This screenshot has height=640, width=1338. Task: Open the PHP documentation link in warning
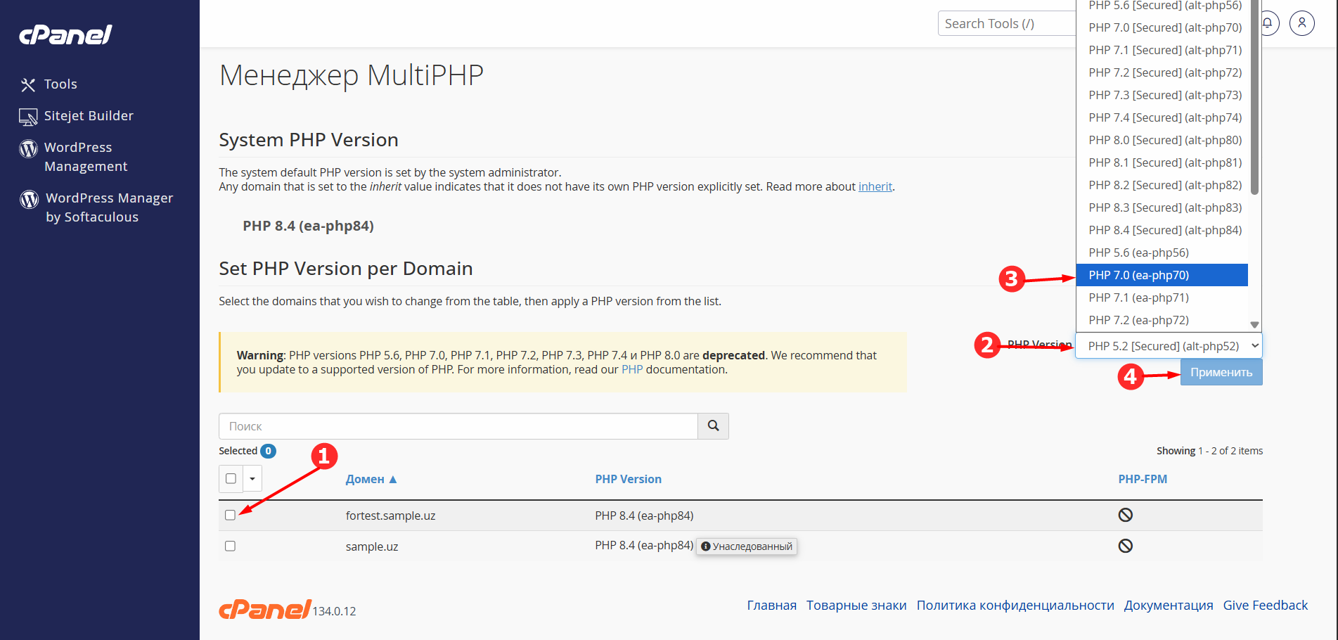pyautogui.click(x=632, y=369)
